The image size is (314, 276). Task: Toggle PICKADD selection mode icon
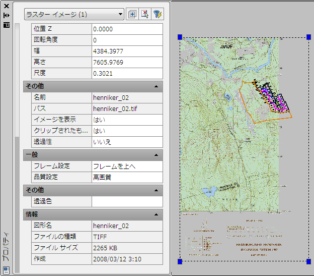pyautogui.click(x=145, y=14)
